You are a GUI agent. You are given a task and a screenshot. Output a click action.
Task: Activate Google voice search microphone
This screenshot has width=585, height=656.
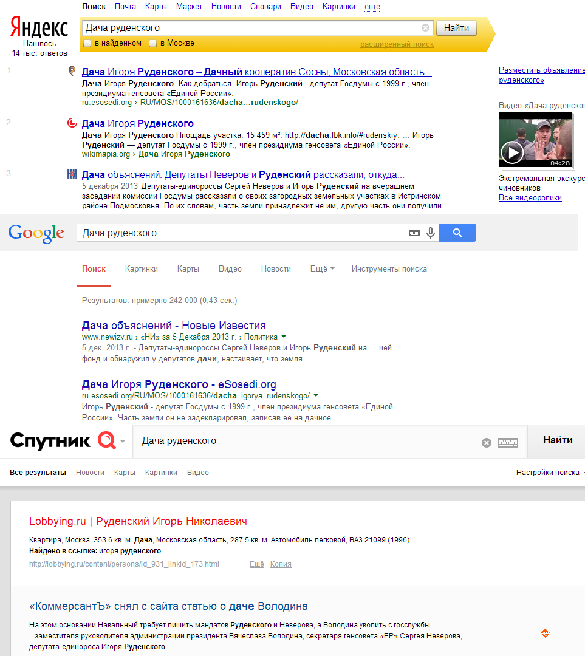coord(431,233)
